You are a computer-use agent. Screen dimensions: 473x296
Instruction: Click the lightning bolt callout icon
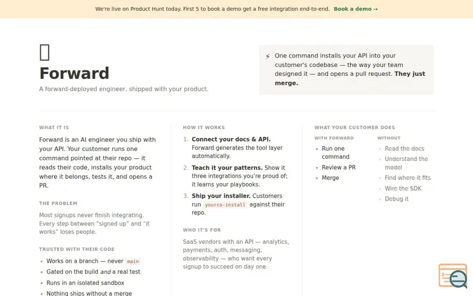(x=268, y=56)
